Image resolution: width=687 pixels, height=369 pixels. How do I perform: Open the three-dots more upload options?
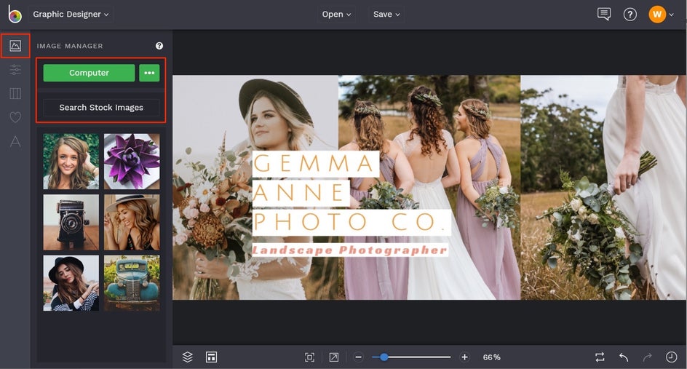[149, 73]
